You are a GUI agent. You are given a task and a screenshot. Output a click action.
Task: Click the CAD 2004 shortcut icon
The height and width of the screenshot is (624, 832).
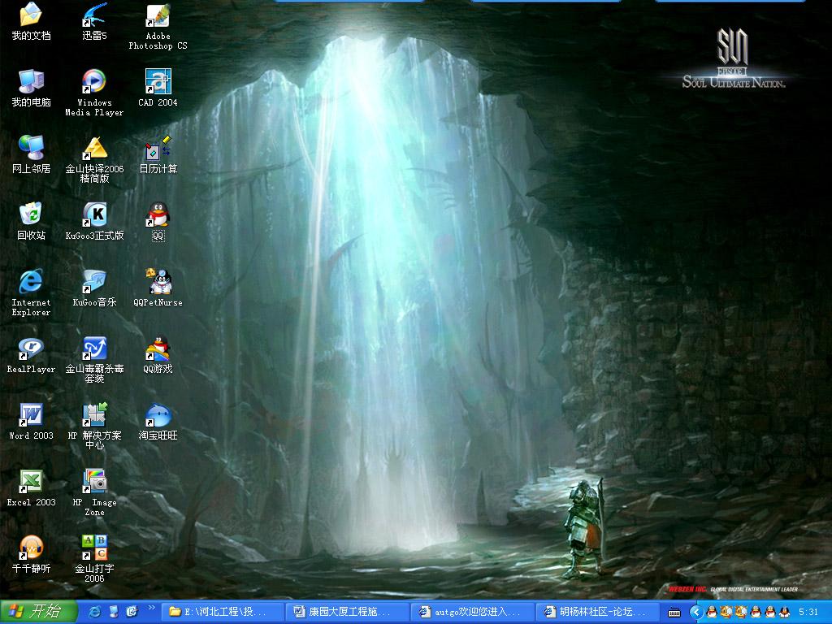(158, 88)
